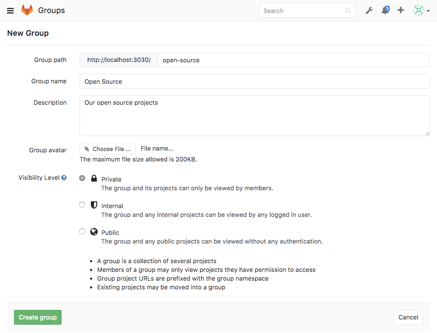437x333 pixels.
Task: Click the paperclip icon in Choose File
Action: coord(87,149)
